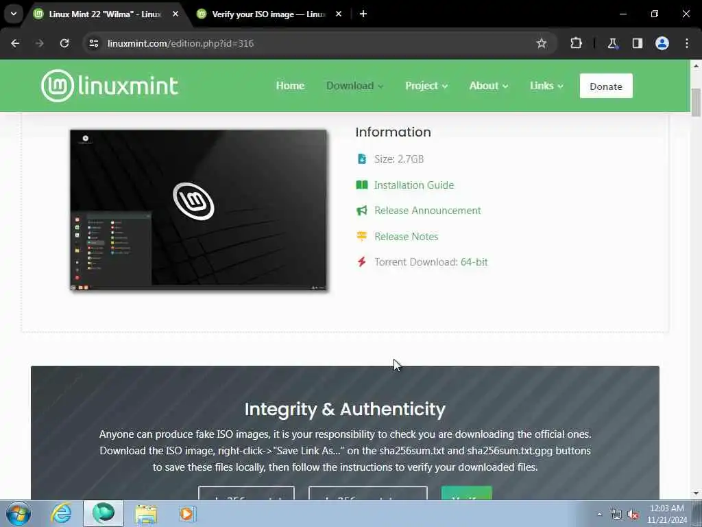Click the Release Announcement megaphone icon
The image size is (702, 527).
click(362, 211)
